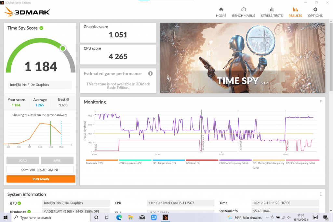Switch to STRESS TESTS tab
333x222 pixels.
[272, 12]
